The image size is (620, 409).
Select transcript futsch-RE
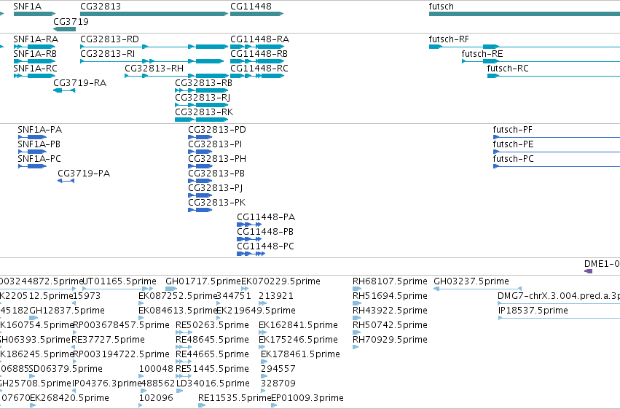[x=541, y=61]
